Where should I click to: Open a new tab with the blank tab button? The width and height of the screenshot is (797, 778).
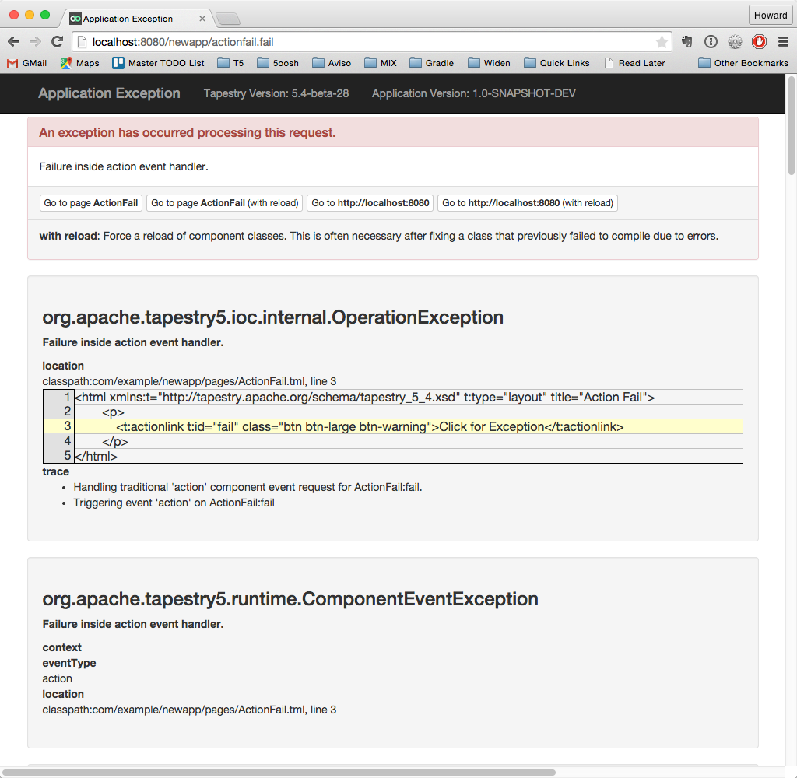pos(227,19)
